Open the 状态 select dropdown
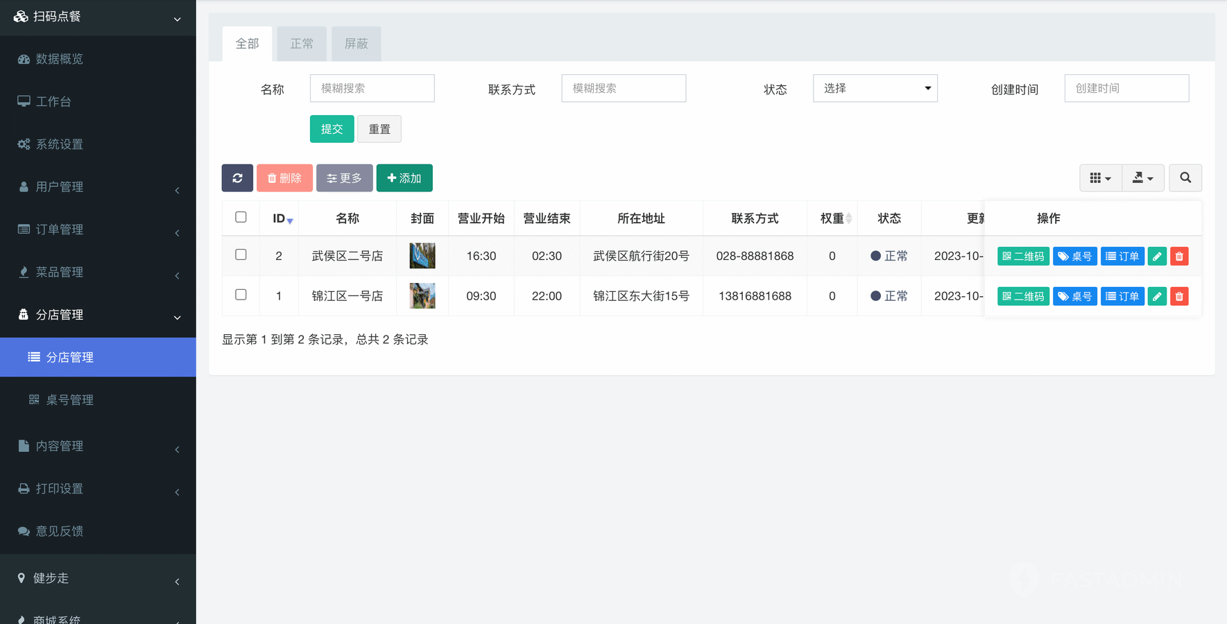Viewport: 1227px width, 624px height. pos(875,89)
